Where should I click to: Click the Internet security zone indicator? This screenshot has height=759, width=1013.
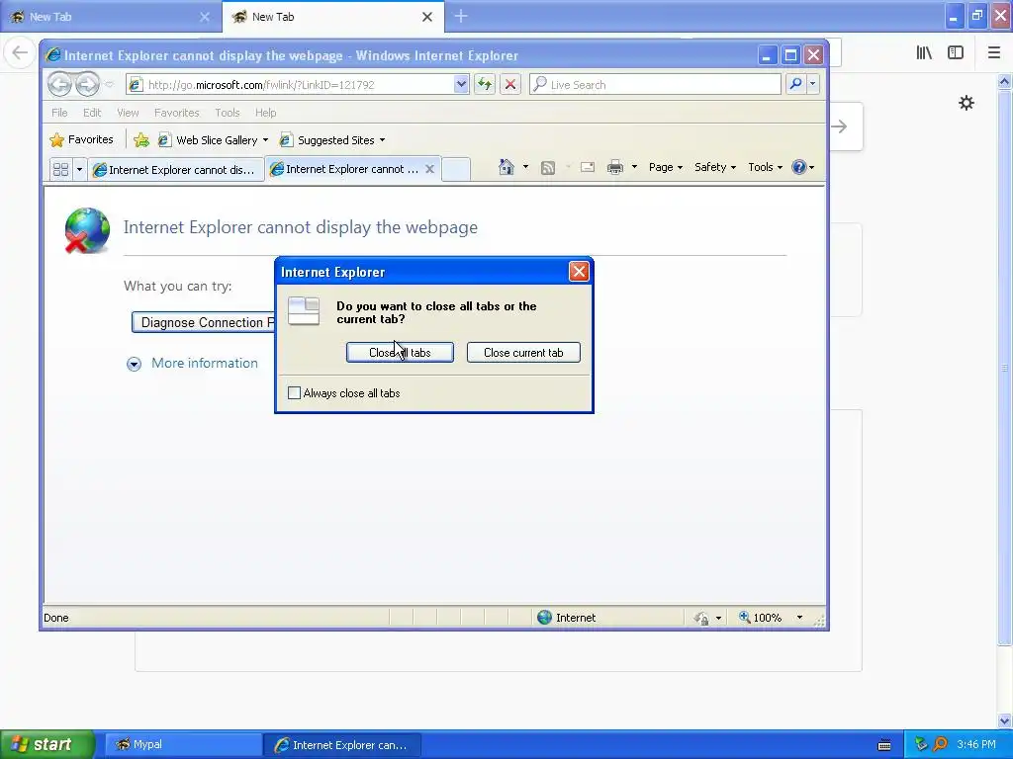pyautogui.click(x=567, y=618)
